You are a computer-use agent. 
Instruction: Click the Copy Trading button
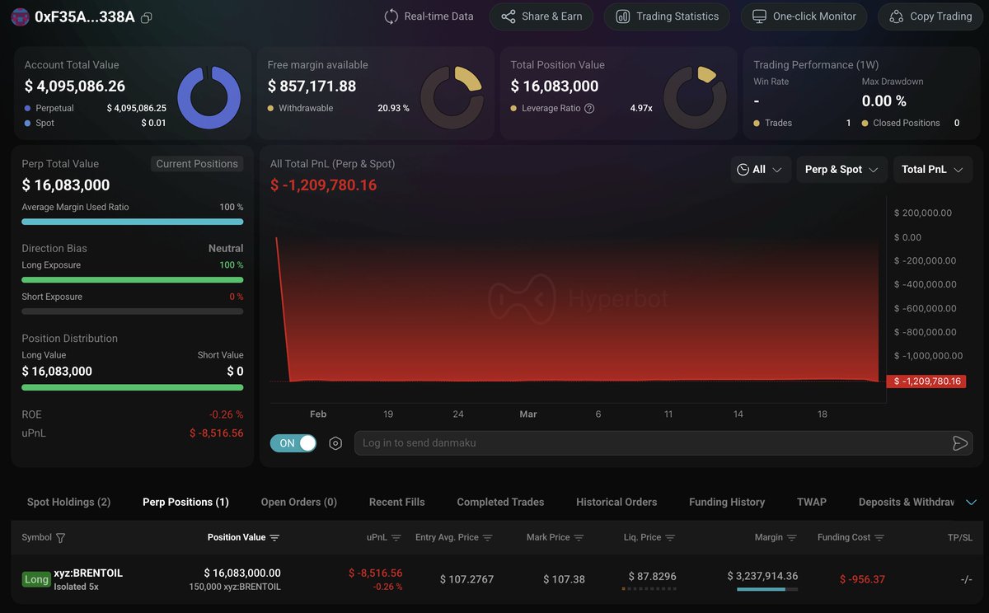930,16
